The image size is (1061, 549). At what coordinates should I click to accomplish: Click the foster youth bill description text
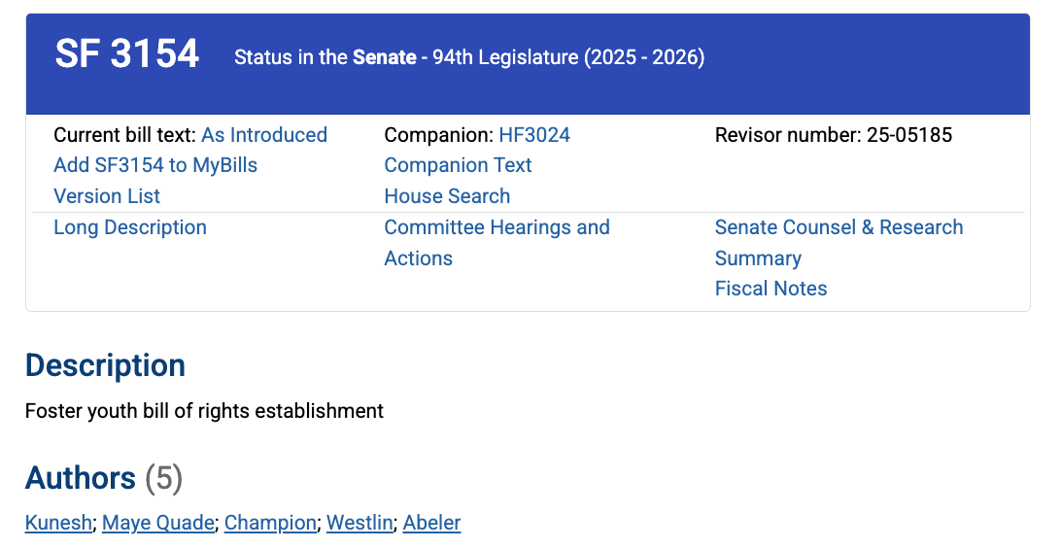point(204,411)
